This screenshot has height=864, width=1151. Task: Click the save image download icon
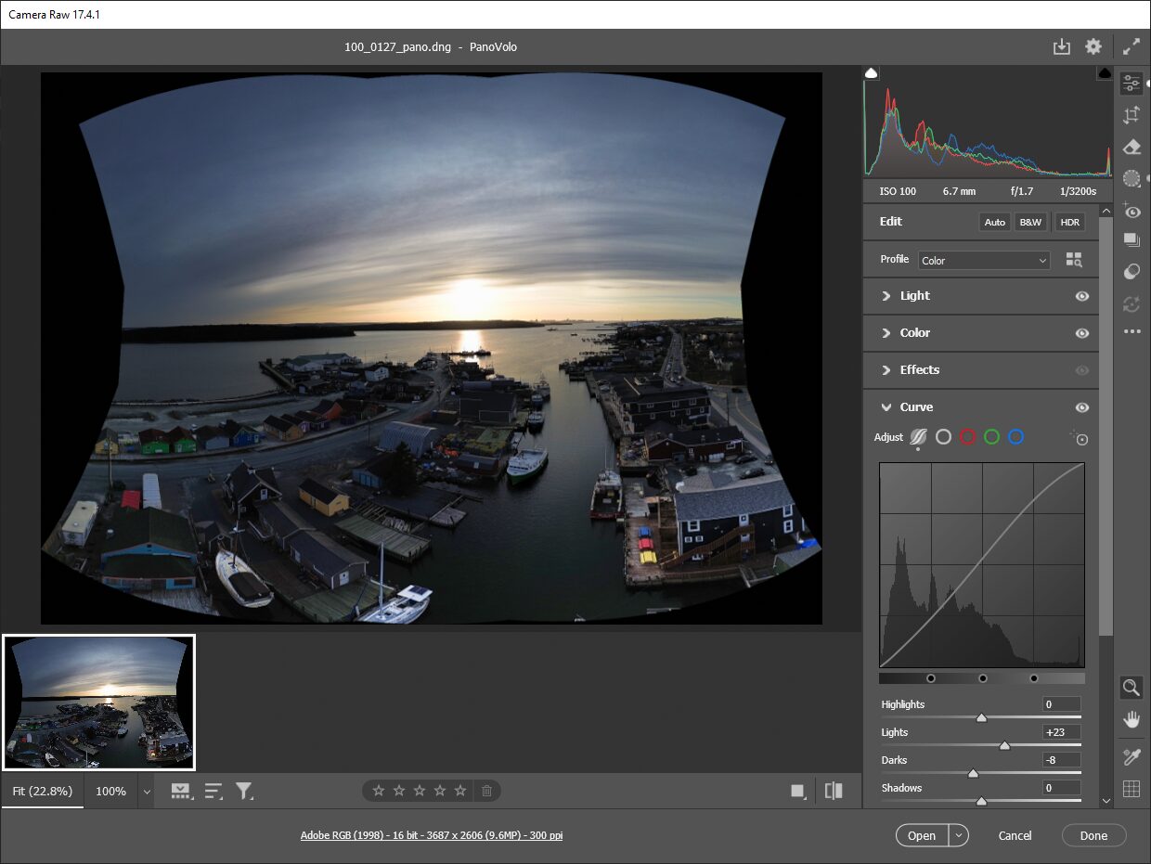click(x=1062, y=46)
